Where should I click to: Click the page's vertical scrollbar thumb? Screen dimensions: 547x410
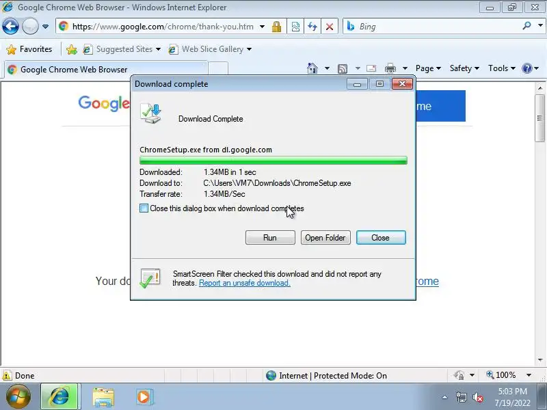tap(540, 118)
